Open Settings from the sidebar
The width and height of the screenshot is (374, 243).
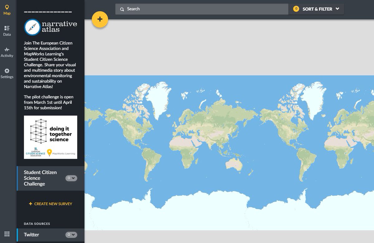pos(7,74)
